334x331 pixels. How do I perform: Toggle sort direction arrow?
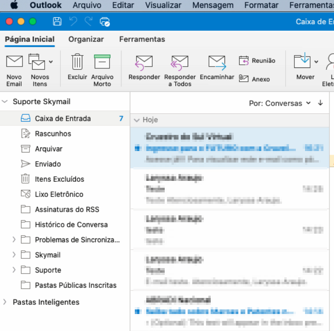320,103
